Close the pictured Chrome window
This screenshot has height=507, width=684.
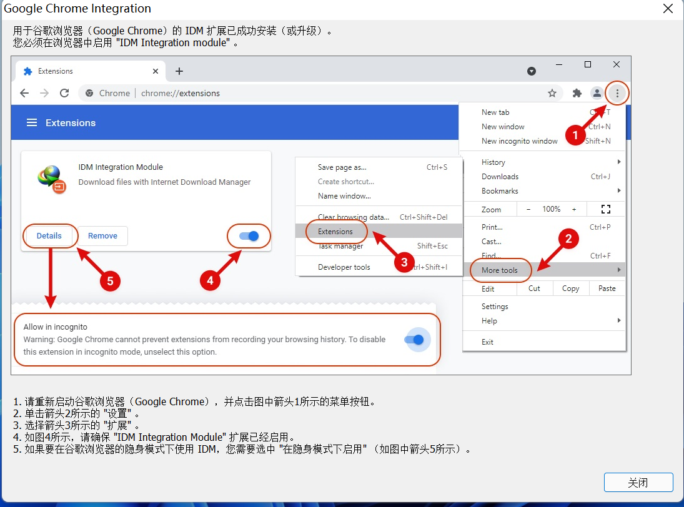click(x=617, y=64)
